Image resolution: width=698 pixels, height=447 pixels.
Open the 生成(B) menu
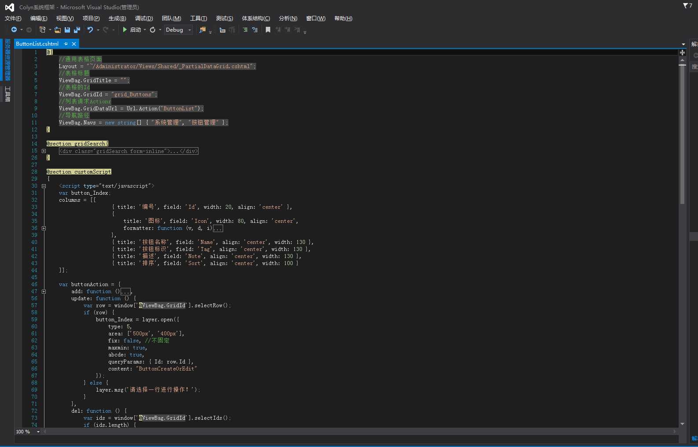[117, 18]
